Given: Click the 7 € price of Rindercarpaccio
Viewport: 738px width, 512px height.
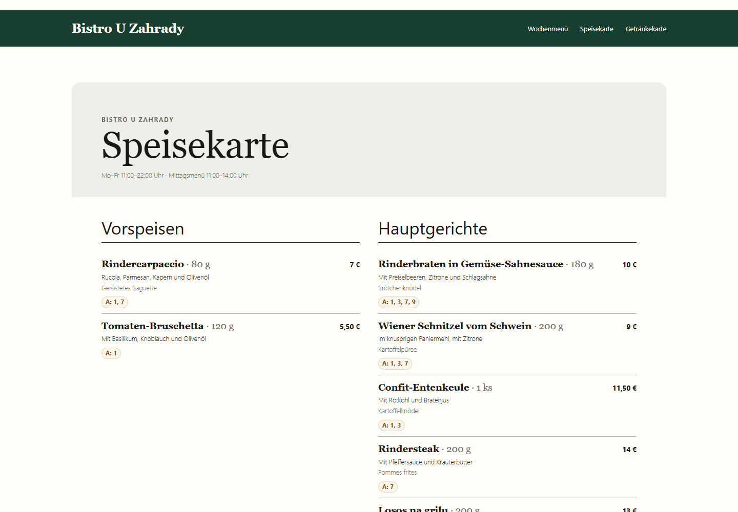Looking at the screenshot, I should click(x=355, y=265).
